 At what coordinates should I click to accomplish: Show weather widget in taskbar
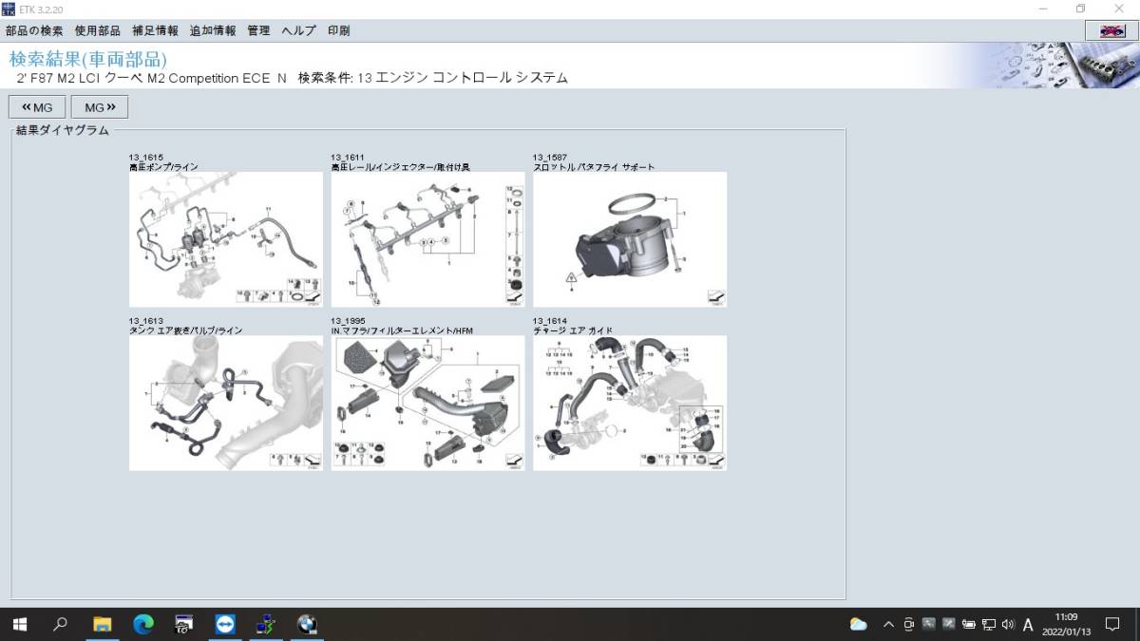click(859, 624)
